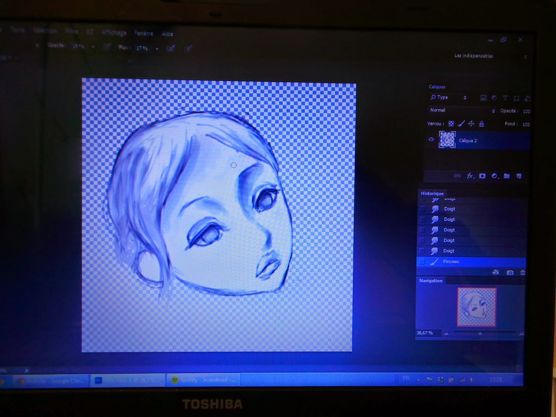Switch to Google Chrome in the taskbar
Screen dimensions: 556x417
coord(50,381)
